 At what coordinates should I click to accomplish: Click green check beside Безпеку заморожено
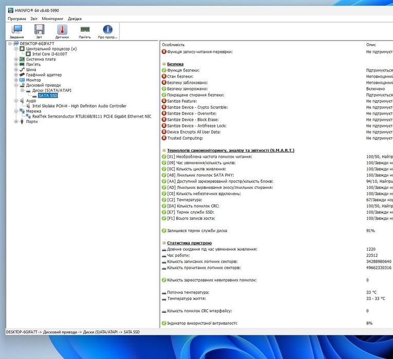pyautogui.click(x=164, y=89)
